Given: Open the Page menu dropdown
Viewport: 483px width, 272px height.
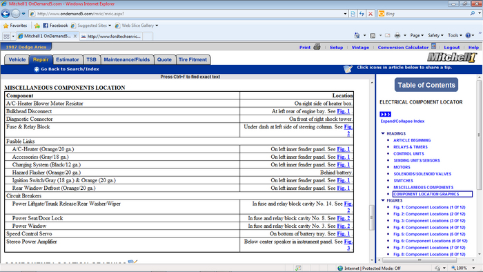Looking at the screenshot, I should (417, 35).
